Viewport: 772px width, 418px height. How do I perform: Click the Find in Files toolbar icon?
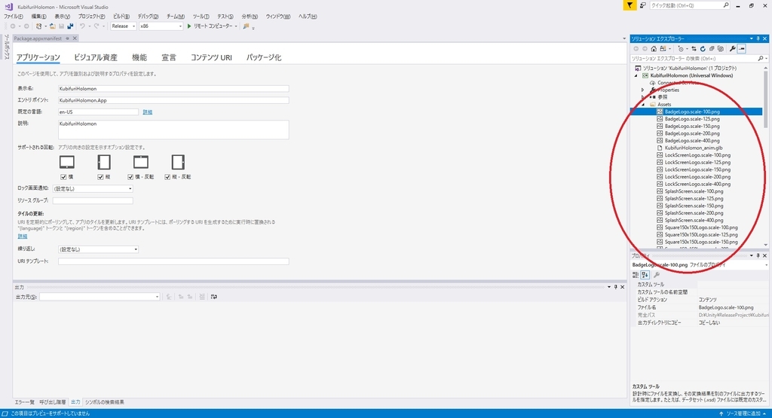(x=247, y=26)
